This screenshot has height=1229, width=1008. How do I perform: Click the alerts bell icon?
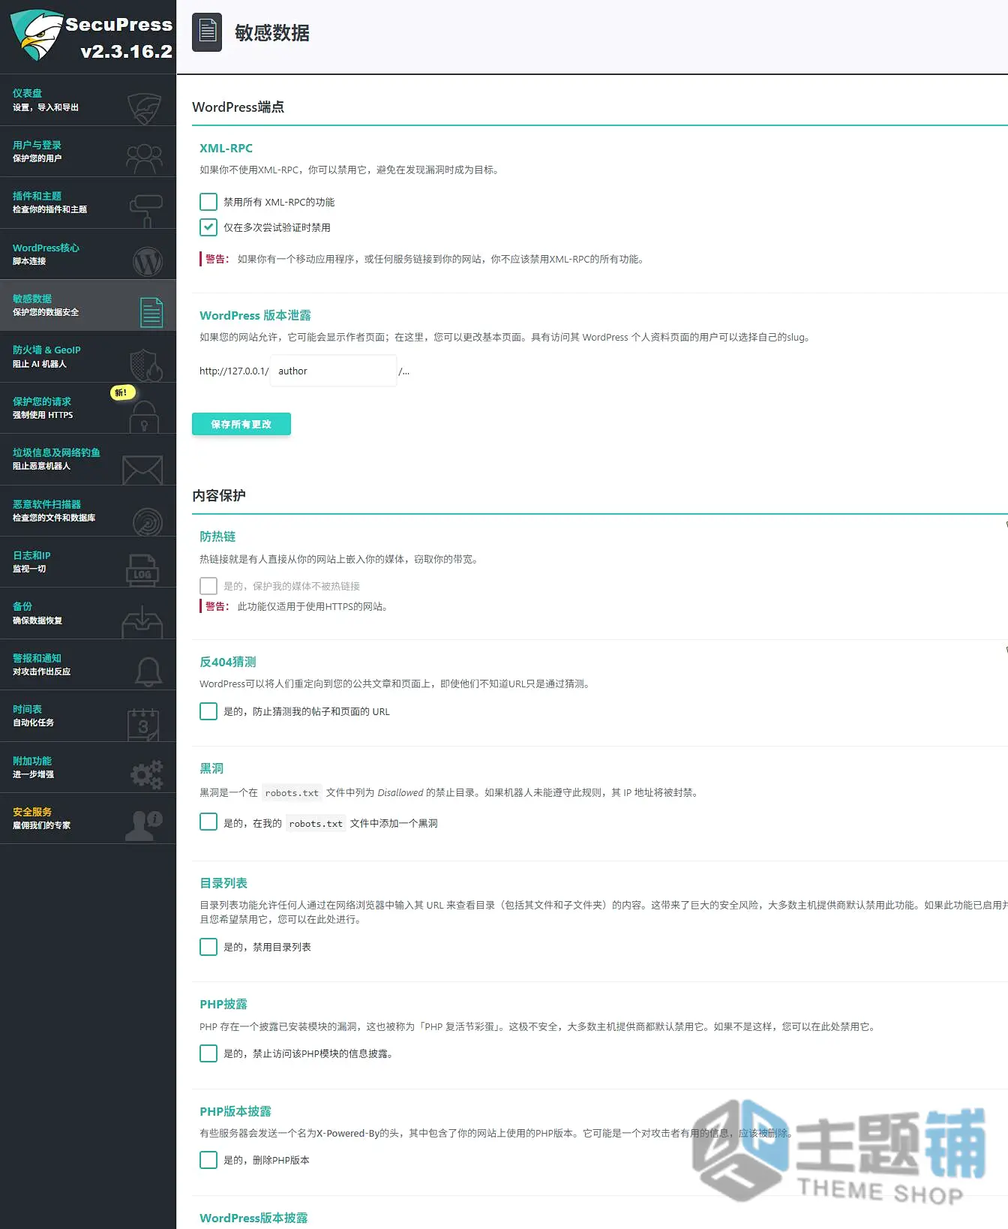148,672
